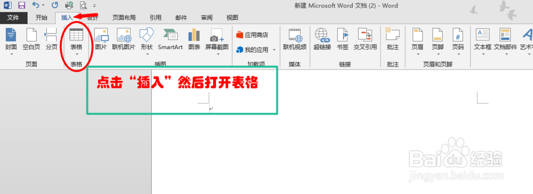Screen dimensions: 533x194
Task: Insert a 空白页 (Blank Page)
Action: tap(31, 39)
